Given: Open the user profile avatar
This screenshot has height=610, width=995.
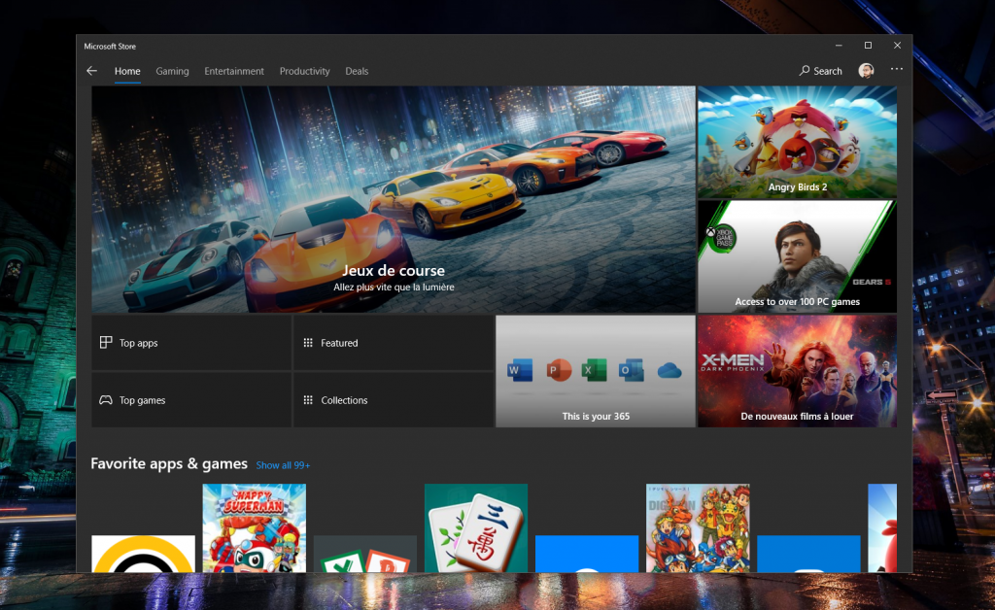Looking at the screenshot, I should tap(866, 71).
